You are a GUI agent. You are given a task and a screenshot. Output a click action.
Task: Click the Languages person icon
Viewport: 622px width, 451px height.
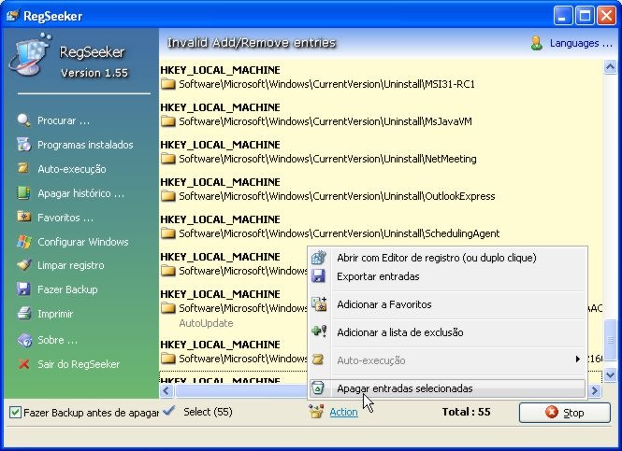537,43
